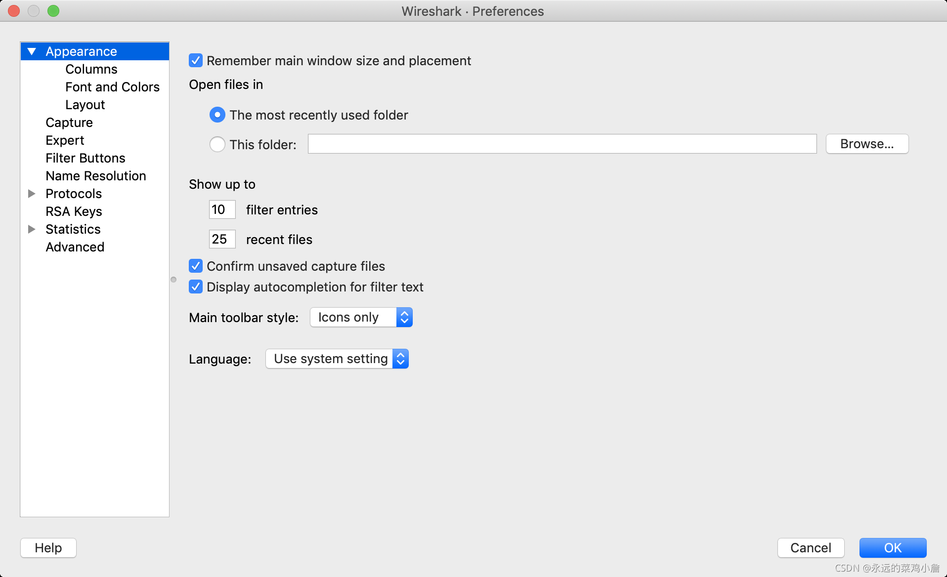Screen dimensions: 947x577
Task: Select Expert in the sidebar
Action: (65, 140)
